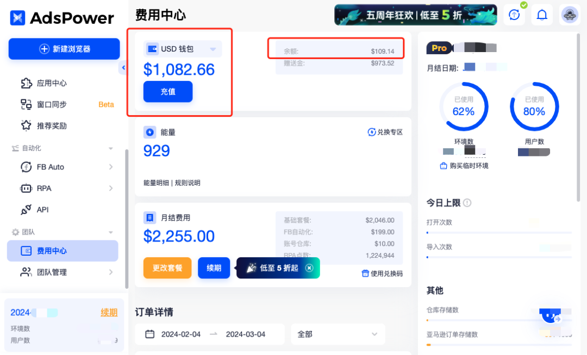
Task: Click the blue 充值 recharge button
Action: click(168, 92)
